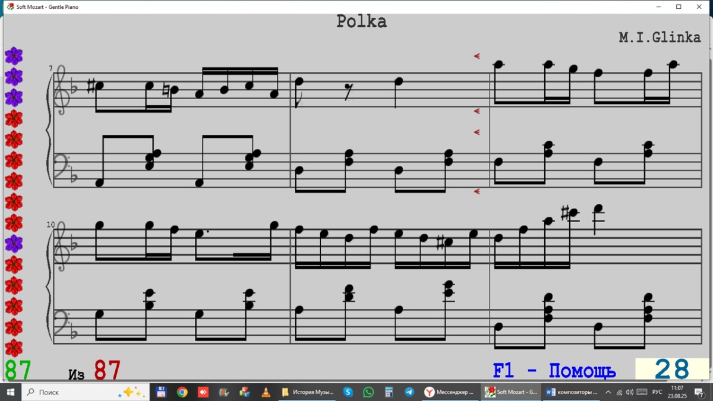Click the РУС language indicator
This screenshot has width=713, height=401.
[x=657, y=392]
